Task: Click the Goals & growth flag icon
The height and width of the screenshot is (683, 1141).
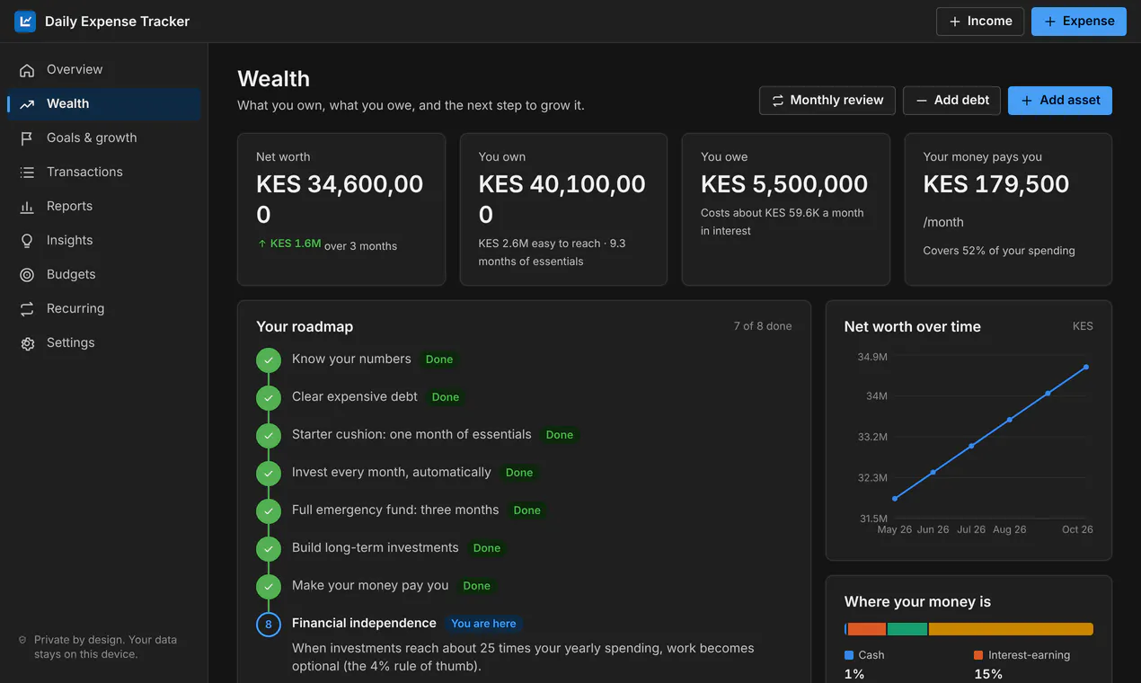Action: point(27,138)
